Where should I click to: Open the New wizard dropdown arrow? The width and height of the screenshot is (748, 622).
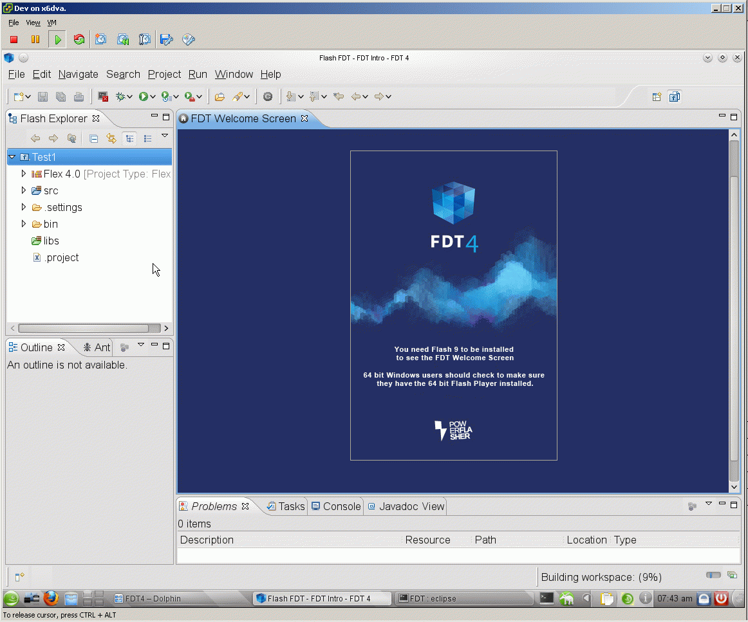pos(28,96)
